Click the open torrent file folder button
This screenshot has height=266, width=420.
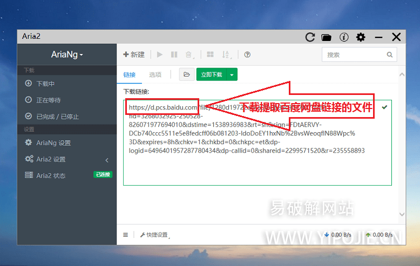pos(187,74)
